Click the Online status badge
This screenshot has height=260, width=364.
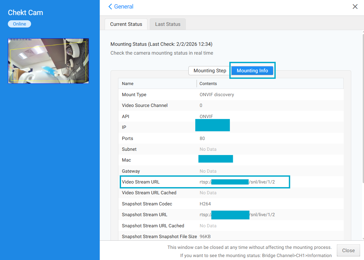pyautogui.click(x=19, y=24)
